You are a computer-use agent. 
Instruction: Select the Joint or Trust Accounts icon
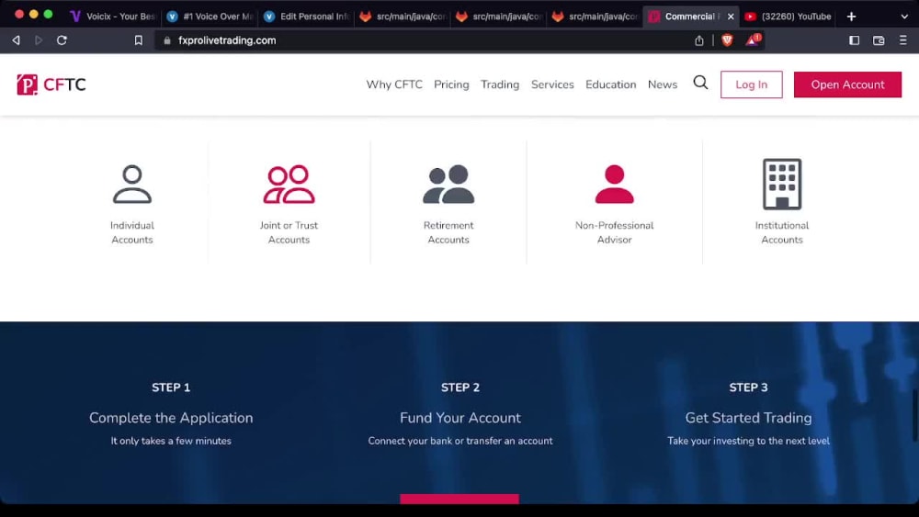click(x=289, y=184)
